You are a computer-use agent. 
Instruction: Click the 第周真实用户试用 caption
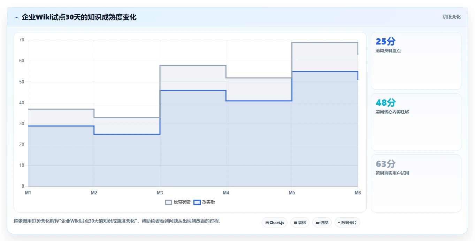tap(392, 173)
